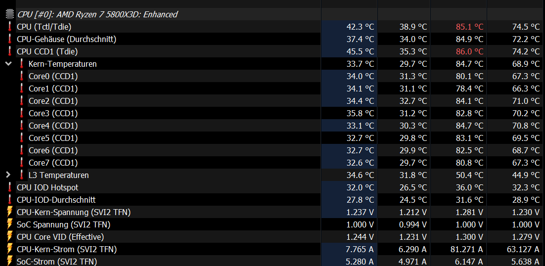Click thermometer icon next to Kern-Temperaturen
Image resolution: width=545 pixels, height=266 pixels.
[x=22, y=64]
